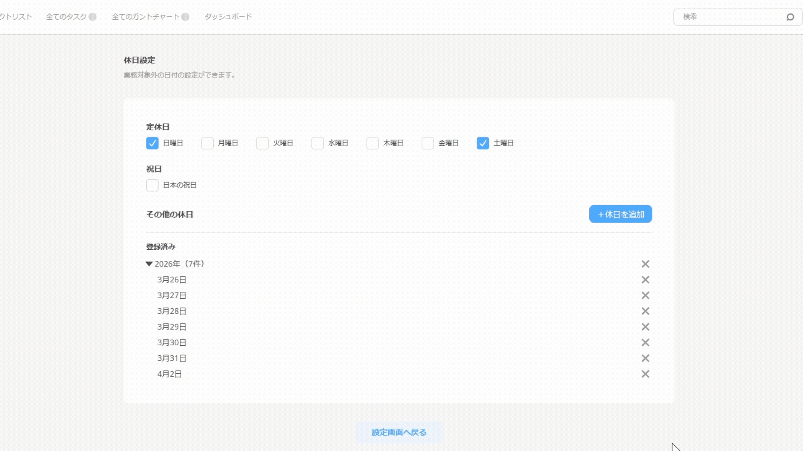Click help icon beside 全てのガントチャート

point(185,17)
